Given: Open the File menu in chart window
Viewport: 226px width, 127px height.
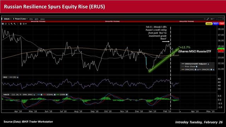Looking at the screenshot, I should 31,19.
